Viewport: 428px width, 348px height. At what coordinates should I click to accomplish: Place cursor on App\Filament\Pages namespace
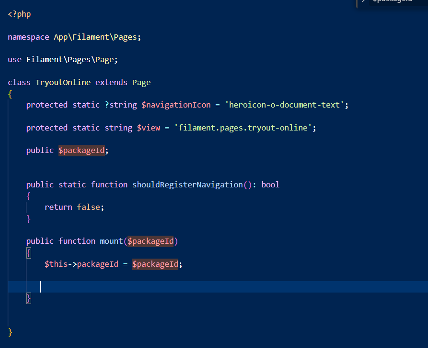(x=95, y=37)
